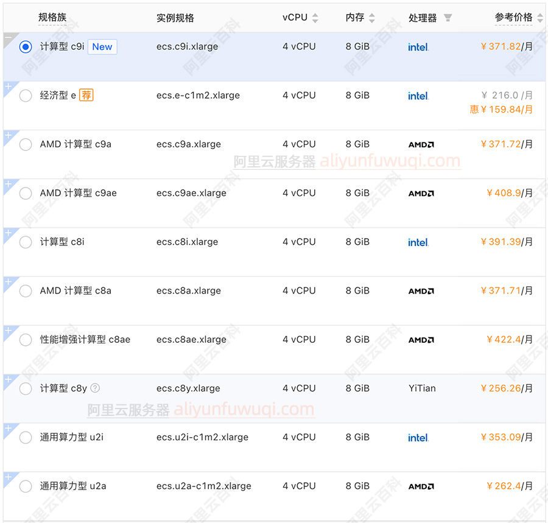Click the 实例规格 column header

click(175, 18)
